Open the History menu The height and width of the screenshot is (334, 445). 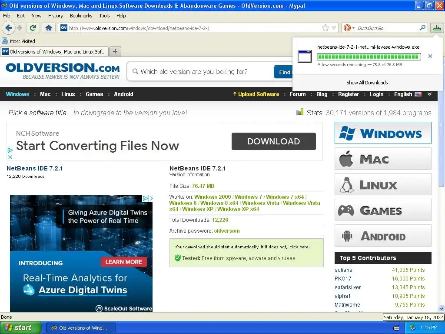[55, 16]
